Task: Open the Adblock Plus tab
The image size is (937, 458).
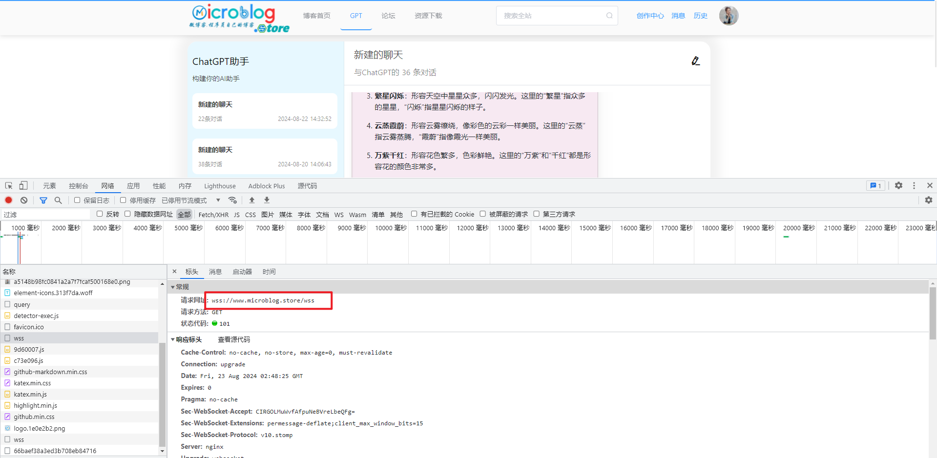Action: pyautogui.click(x=267, y=186)
